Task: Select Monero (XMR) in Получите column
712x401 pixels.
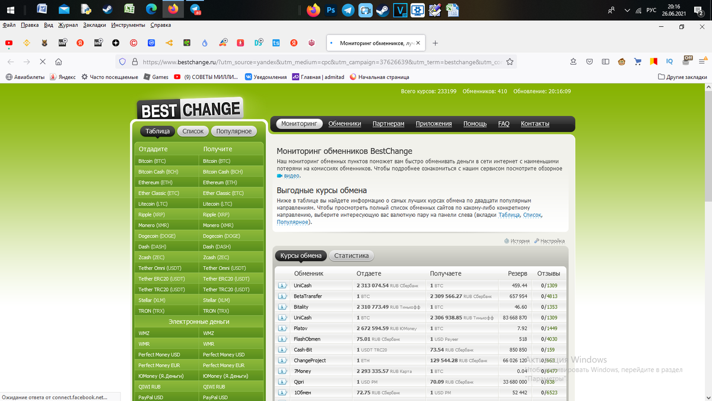Action: tap(231, 225)
